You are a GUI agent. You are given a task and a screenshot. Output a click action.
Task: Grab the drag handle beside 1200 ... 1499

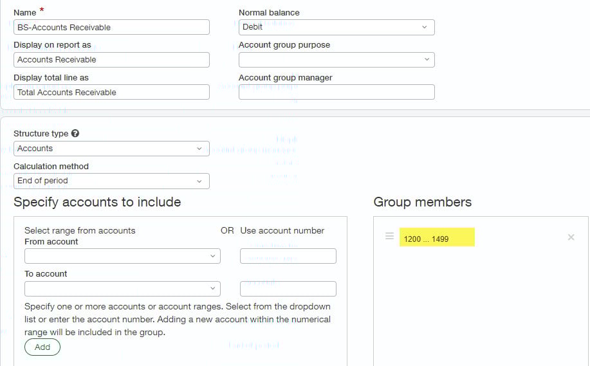pyautogui.click(x=389, y=237)
